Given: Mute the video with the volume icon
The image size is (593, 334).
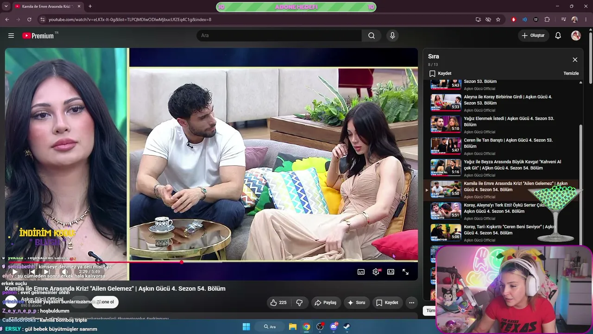Looking at the screenshot, I should 64,272.
